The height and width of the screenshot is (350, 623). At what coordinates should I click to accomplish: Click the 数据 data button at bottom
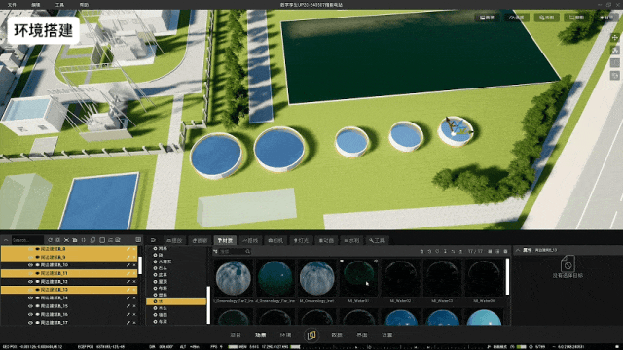pos(337,334)
